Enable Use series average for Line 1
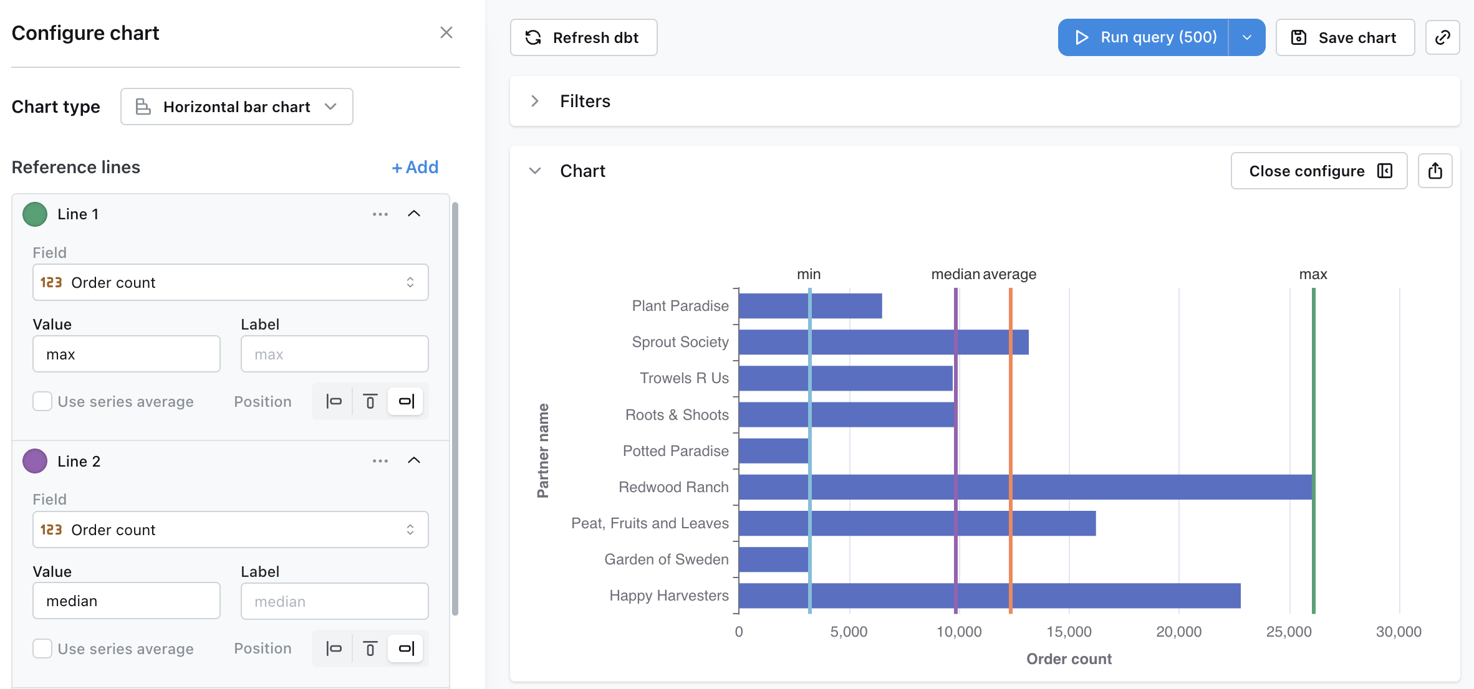 [x=42, y=401]
